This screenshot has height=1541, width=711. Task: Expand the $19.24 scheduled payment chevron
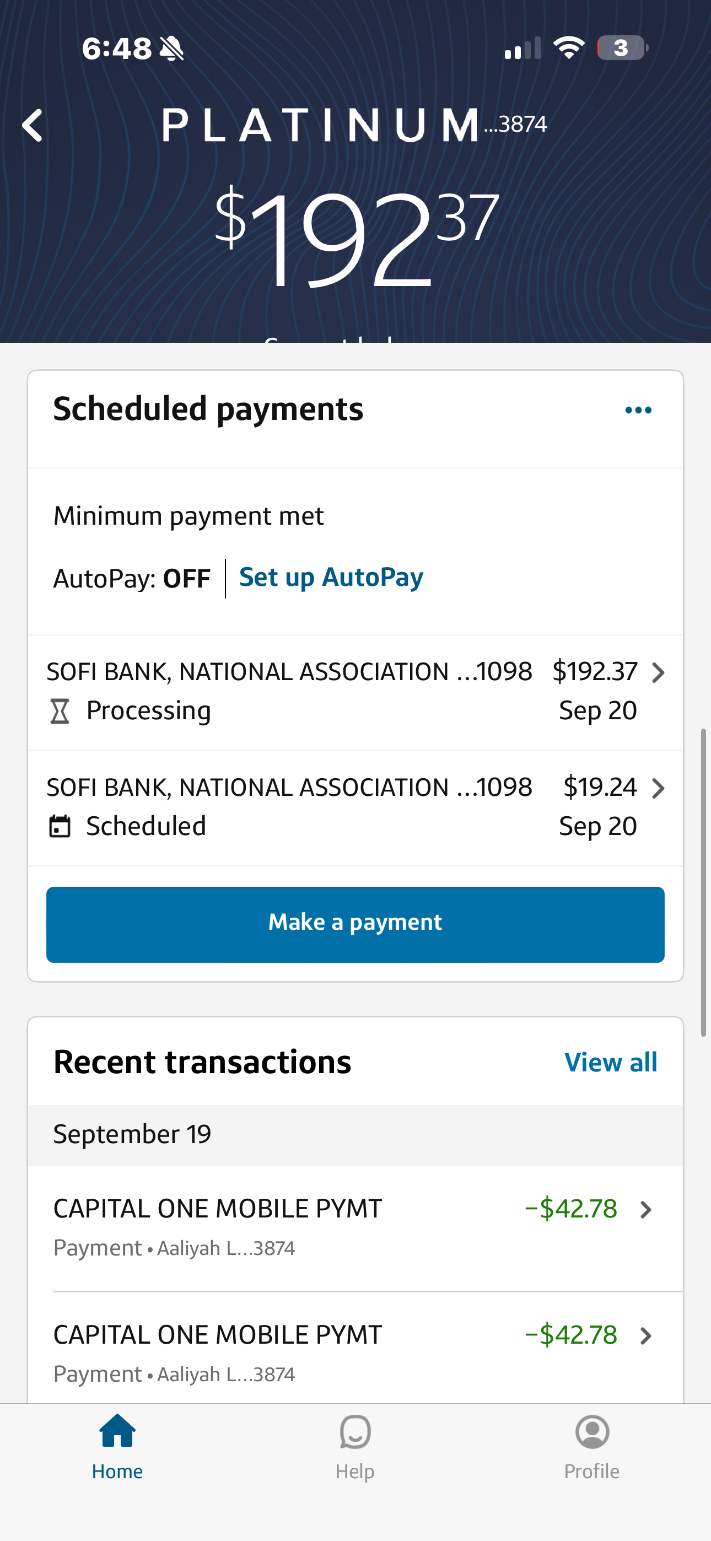pyautogui.click(x=658, y=789)
